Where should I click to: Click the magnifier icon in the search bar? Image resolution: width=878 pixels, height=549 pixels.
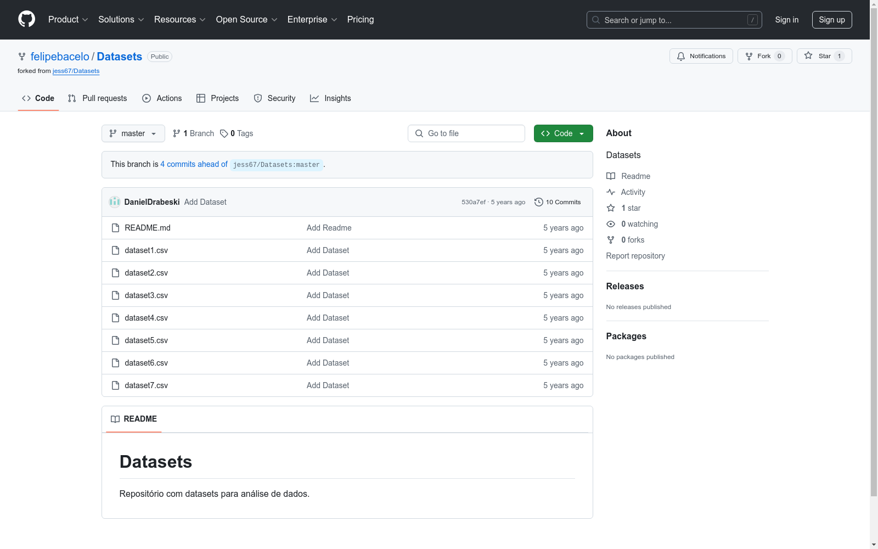(x=596, y=20)
